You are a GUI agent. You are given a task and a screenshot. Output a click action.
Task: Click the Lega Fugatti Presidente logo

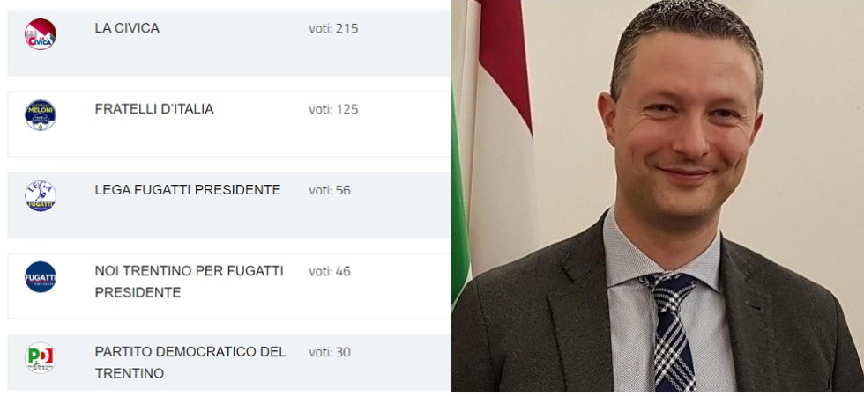41,195
